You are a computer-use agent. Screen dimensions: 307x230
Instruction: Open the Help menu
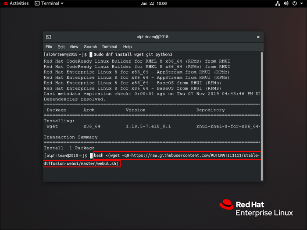127,47
